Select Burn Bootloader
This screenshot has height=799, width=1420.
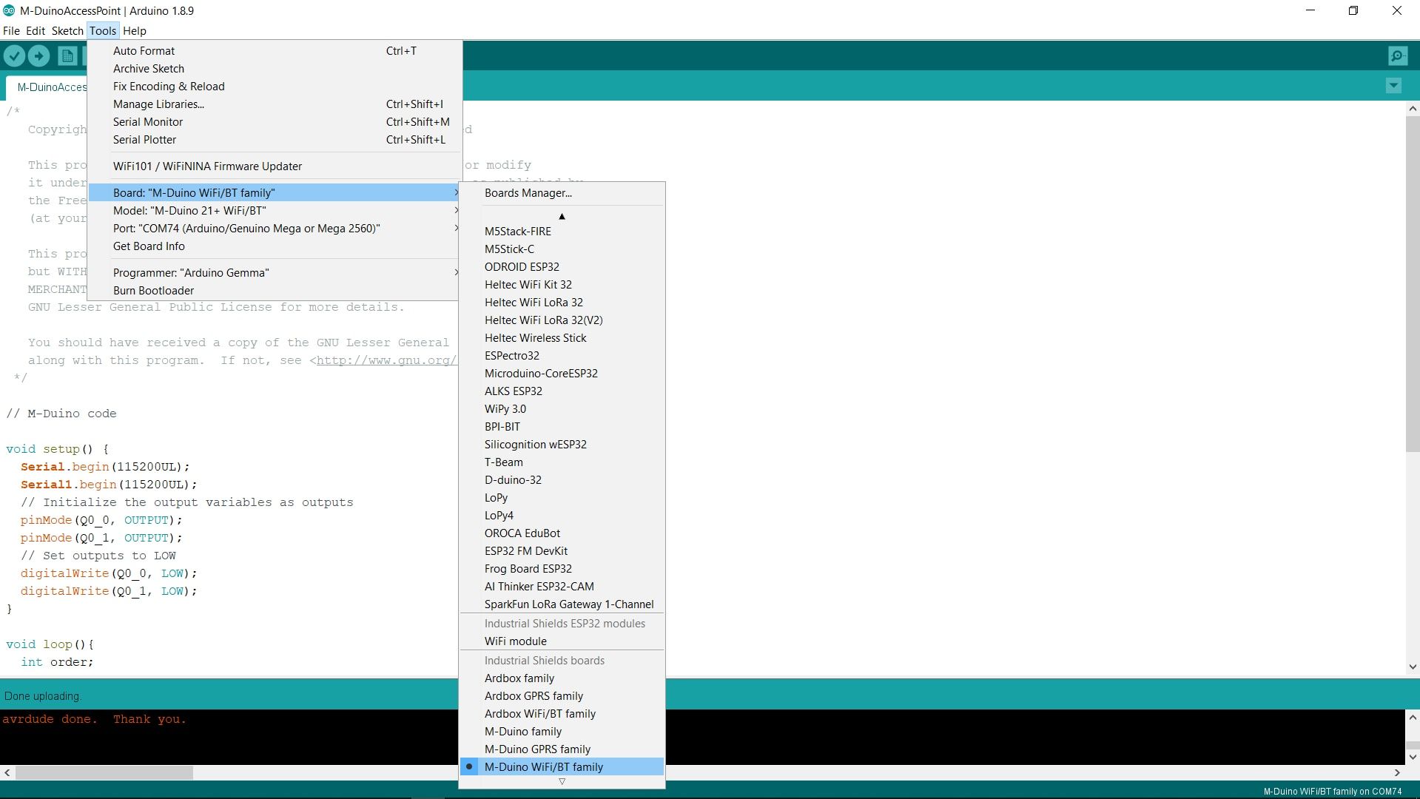[275, 291]
